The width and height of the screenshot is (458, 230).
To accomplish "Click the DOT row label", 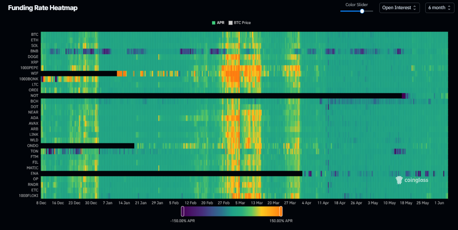I will 35,106.
